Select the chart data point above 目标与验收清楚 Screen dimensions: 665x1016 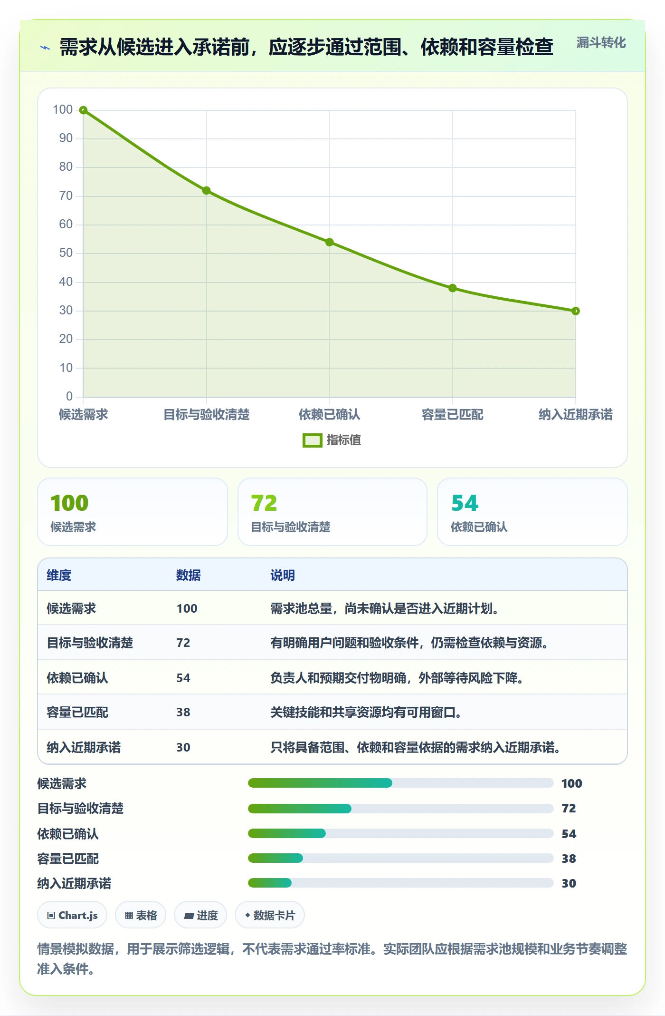pyautogui.click(x=206, y=191)
